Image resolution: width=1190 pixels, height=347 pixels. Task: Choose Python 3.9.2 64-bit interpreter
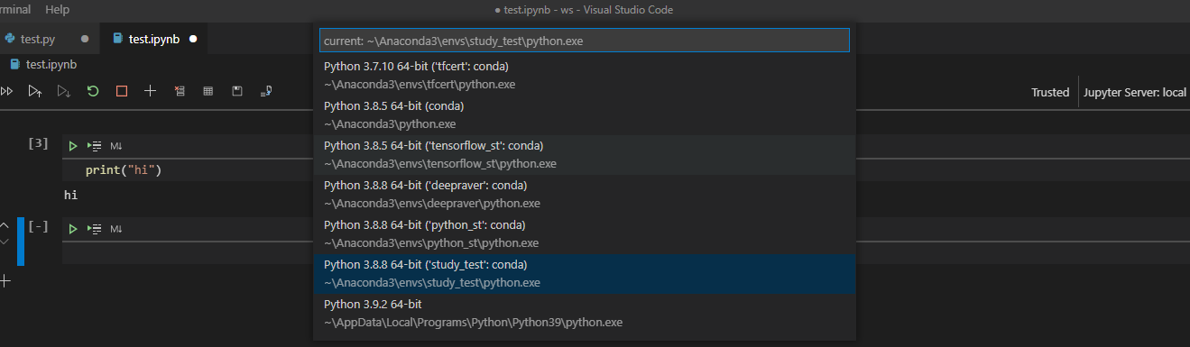(x=584, y=314)
